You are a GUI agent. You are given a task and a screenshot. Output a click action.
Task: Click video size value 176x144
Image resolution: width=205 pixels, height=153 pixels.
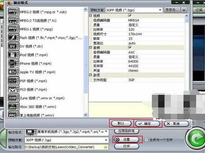pyautogui.click(x=135, y=34)
